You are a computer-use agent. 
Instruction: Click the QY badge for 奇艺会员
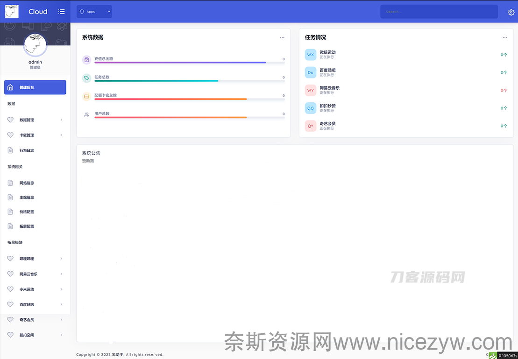(311, 126)
